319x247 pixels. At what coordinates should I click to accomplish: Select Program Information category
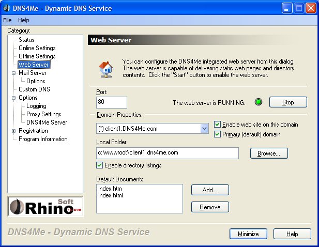pos(43,139)
